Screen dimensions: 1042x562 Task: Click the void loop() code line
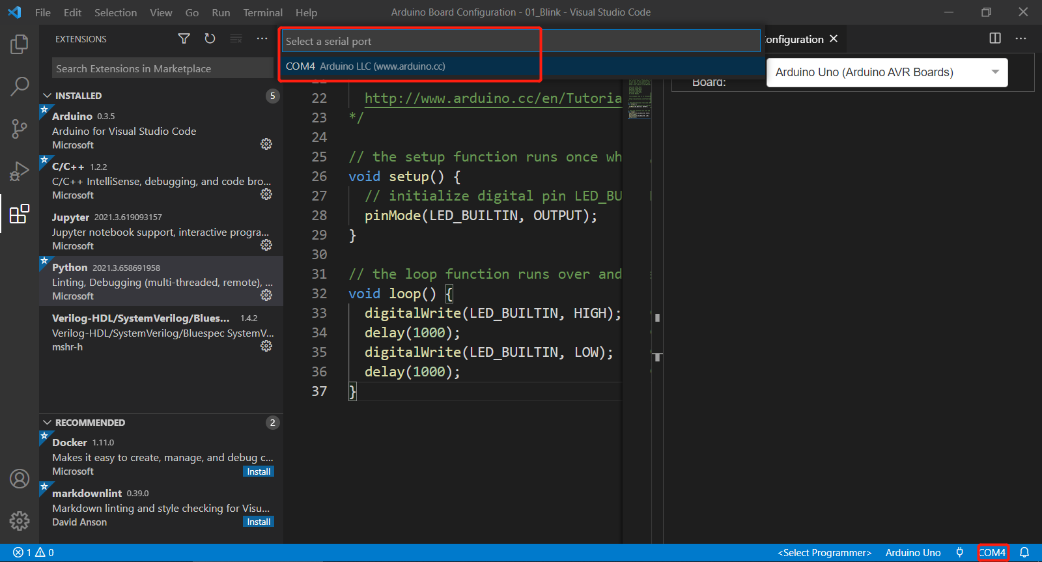pos(401,294)
